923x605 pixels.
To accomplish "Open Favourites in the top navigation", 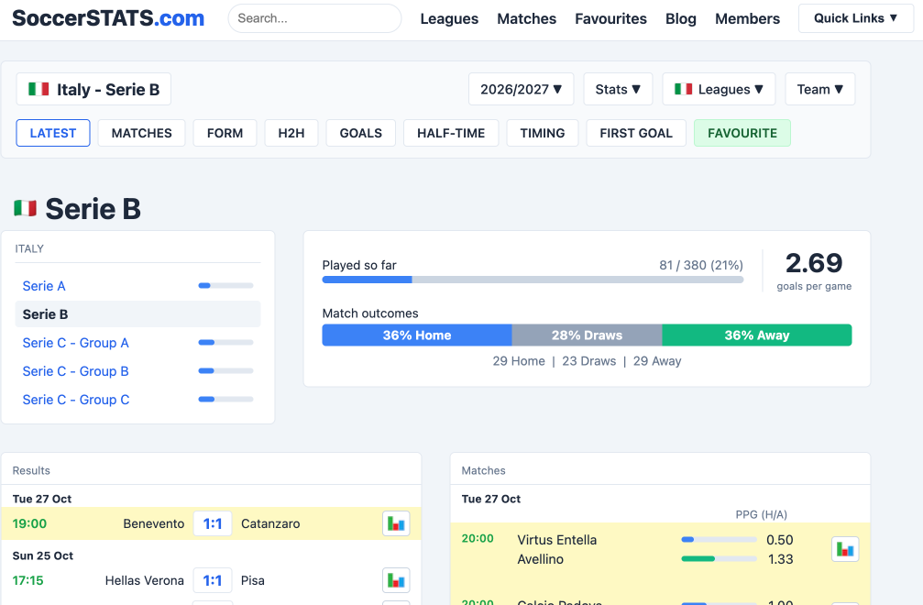I will 610,19.
